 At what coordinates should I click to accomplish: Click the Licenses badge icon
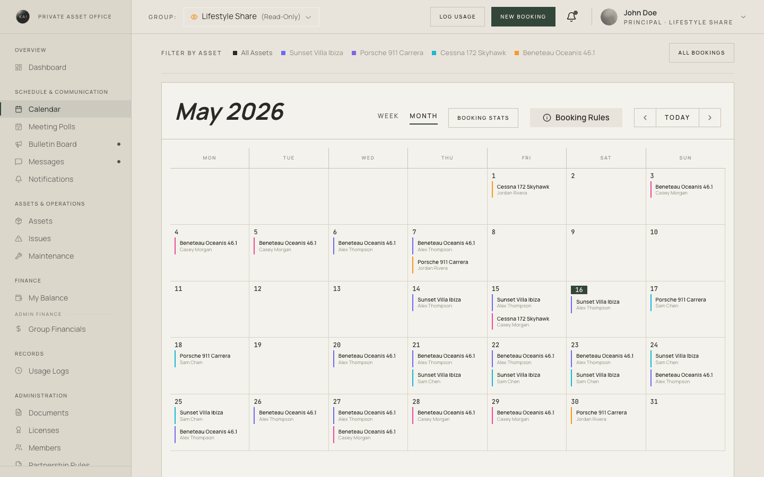[x=19, y=430]
